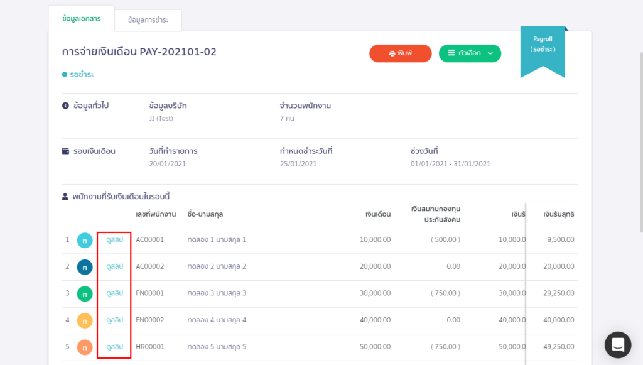Click the orange avatar for employee HR00001
Viewport: 643px width, 365px height.
pyautogui.click(x=85, y=347)
